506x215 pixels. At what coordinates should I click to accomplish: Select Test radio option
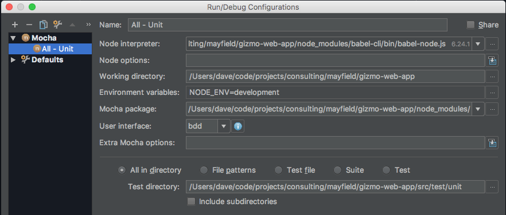[386, 170]
